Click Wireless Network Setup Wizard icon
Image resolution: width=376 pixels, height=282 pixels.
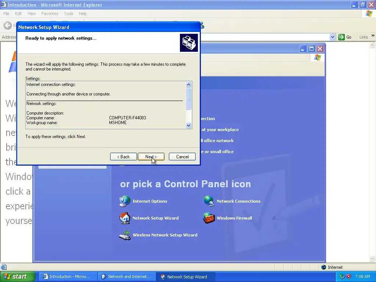pos(125,235)
